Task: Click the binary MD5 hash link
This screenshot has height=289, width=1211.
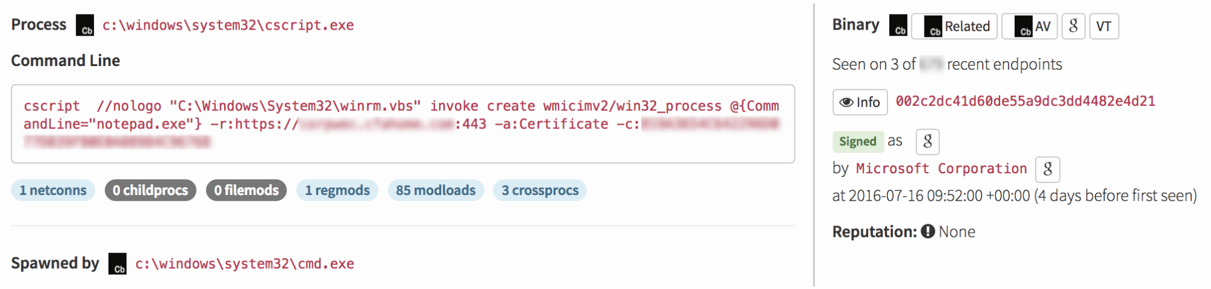Action: coord(1025,101)
